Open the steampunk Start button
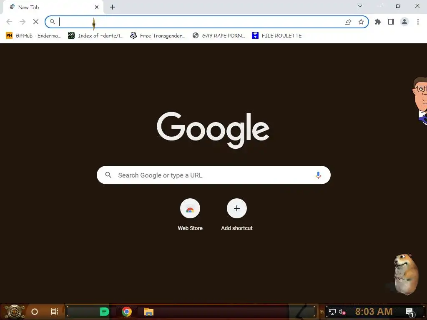 15,312
